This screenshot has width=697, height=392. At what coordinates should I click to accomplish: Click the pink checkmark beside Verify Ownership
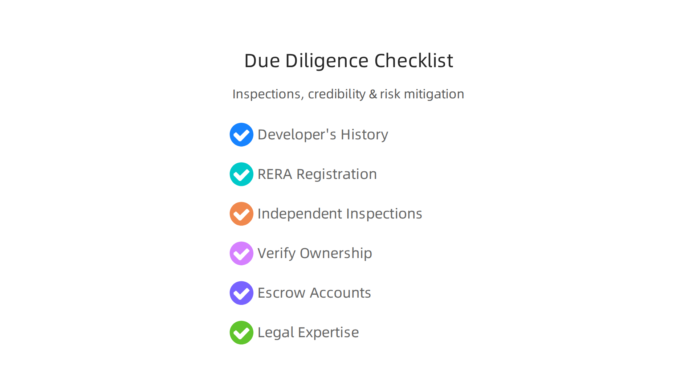pos(241,253)
